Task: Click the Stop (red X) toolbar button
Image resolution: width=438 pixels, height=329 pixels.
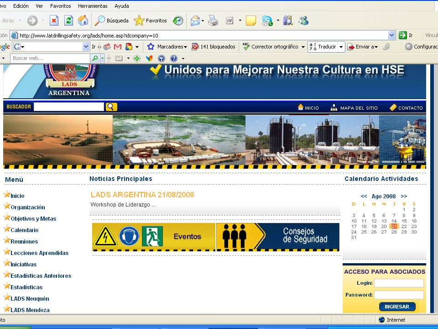Action: (54, 21)
